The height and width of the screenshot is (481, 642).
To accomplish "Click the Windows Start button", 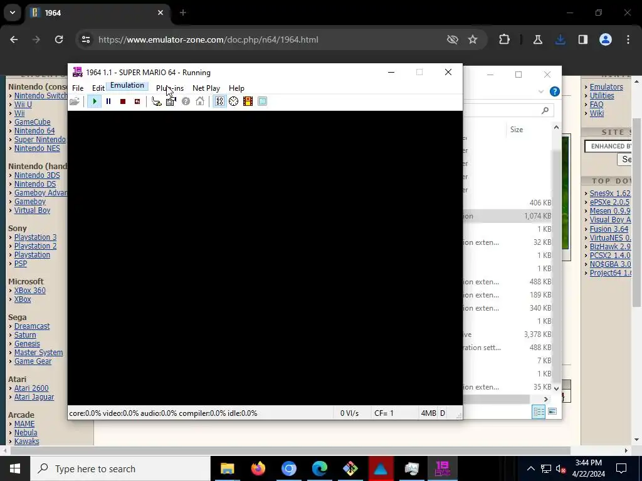I will pos(15,468).
